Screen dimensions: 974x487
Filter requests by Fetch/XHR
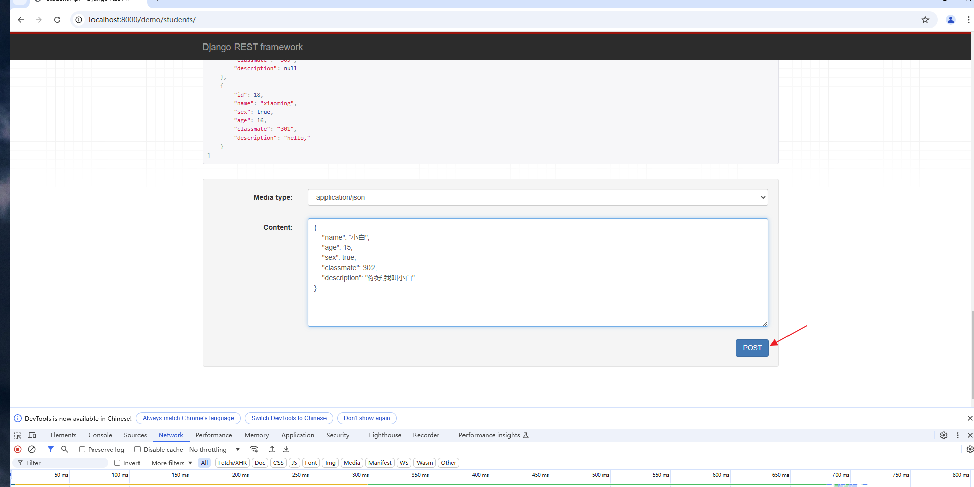(233, 463)
